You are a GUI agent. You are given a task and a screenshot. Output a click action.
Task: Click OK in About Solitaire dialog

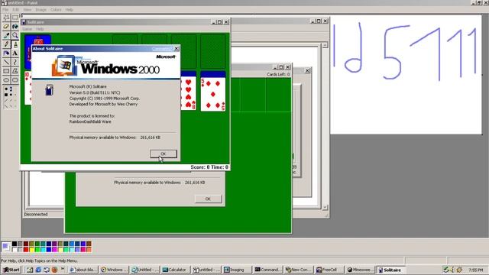163,154
